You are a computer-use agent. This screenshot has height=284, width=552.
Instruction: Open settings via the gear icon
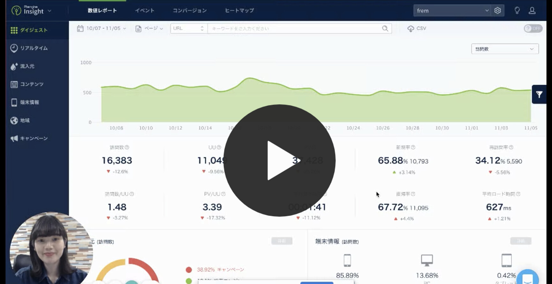coord(497,11)
